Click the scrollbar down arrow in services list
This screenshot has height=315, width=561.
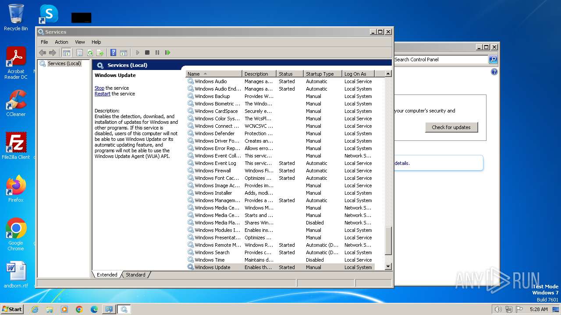388,266
